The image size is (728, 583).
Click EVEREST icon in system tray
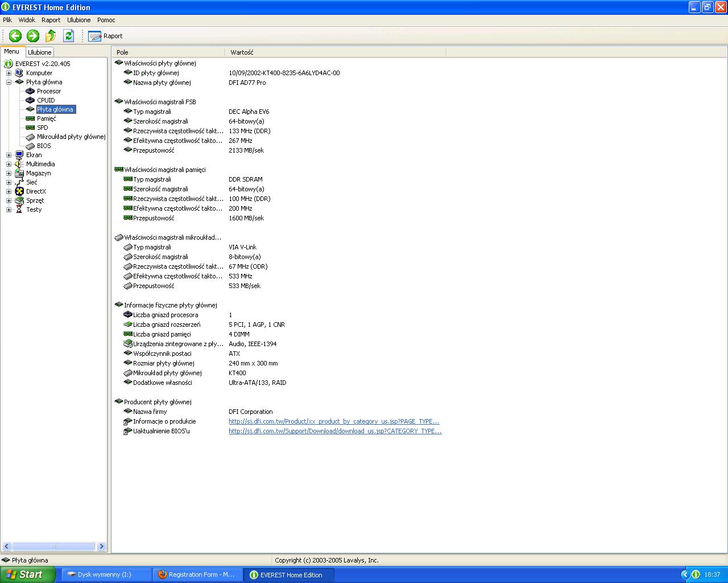pyautogui.click(x=696, y=574)
